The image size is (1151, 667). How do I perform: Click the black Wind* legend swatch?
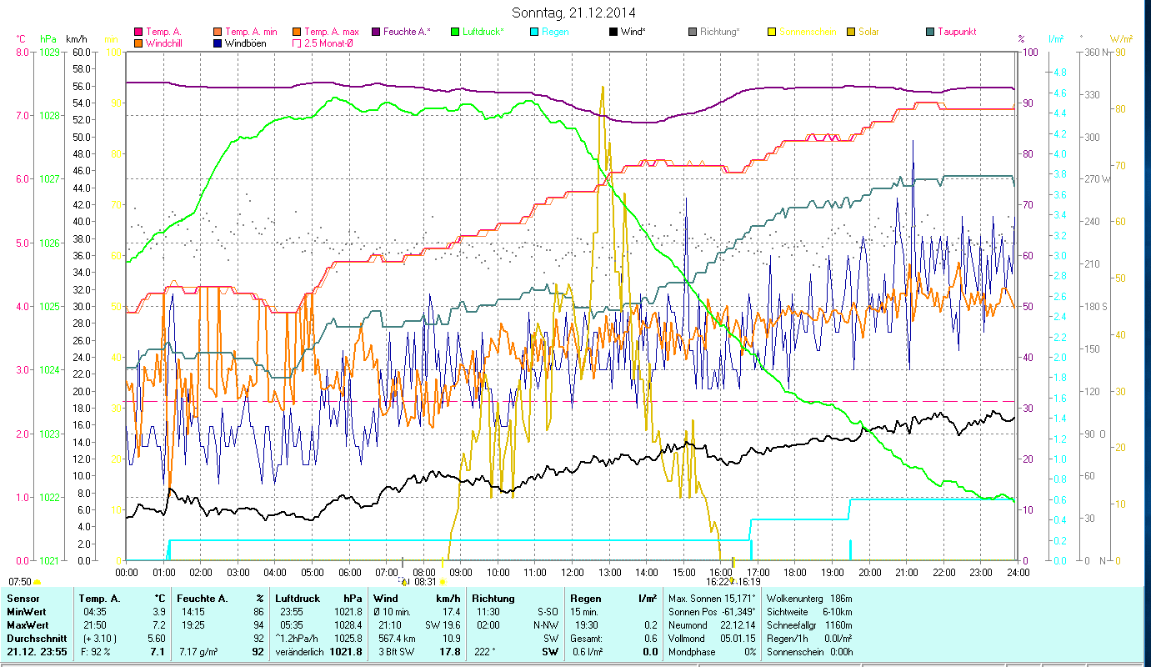pyautogui.click(x=613, y=32)
